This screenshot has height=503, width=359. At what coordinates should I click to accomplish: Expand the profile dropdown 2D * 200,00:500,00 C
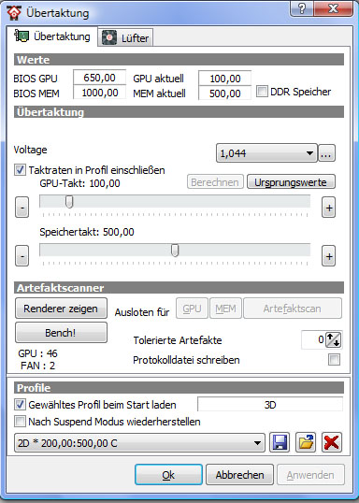(x=139, y=443)
